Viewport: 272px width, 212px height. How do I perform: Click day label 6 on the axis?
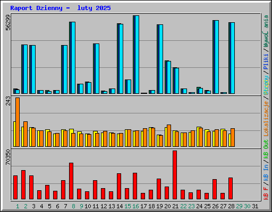click(57, 206)
